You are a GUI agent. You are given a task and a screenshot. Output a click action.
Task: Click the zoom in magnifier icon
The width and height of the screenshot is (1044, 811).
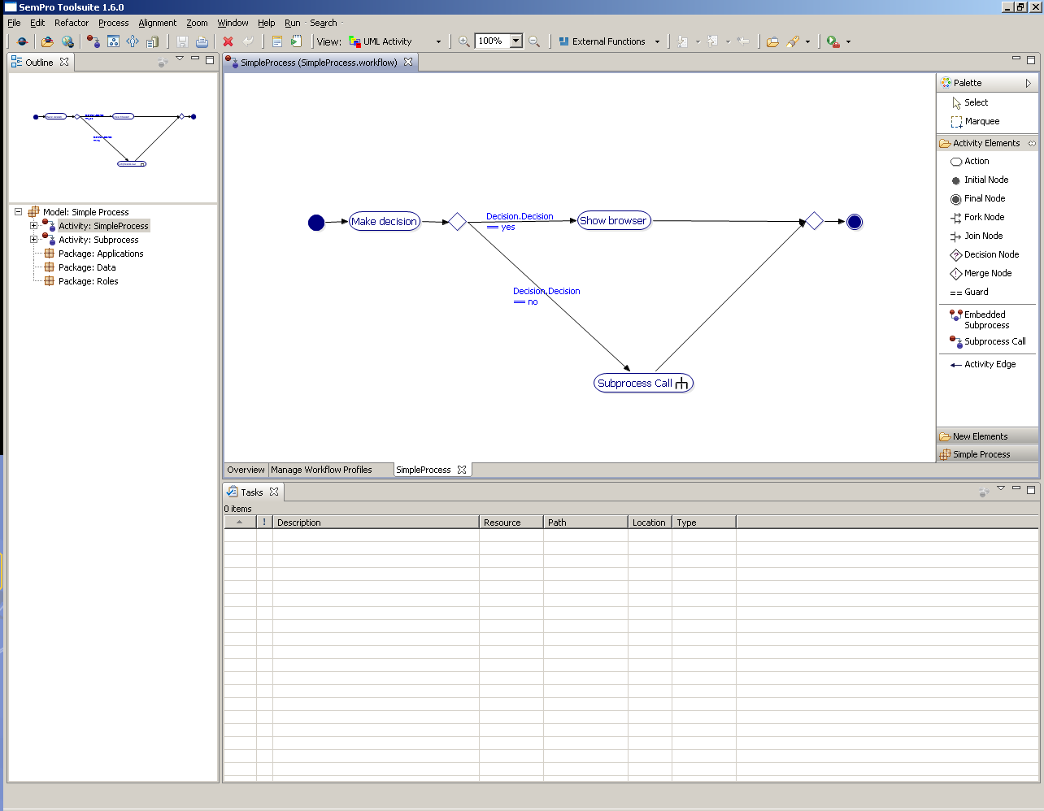(463, 41)
